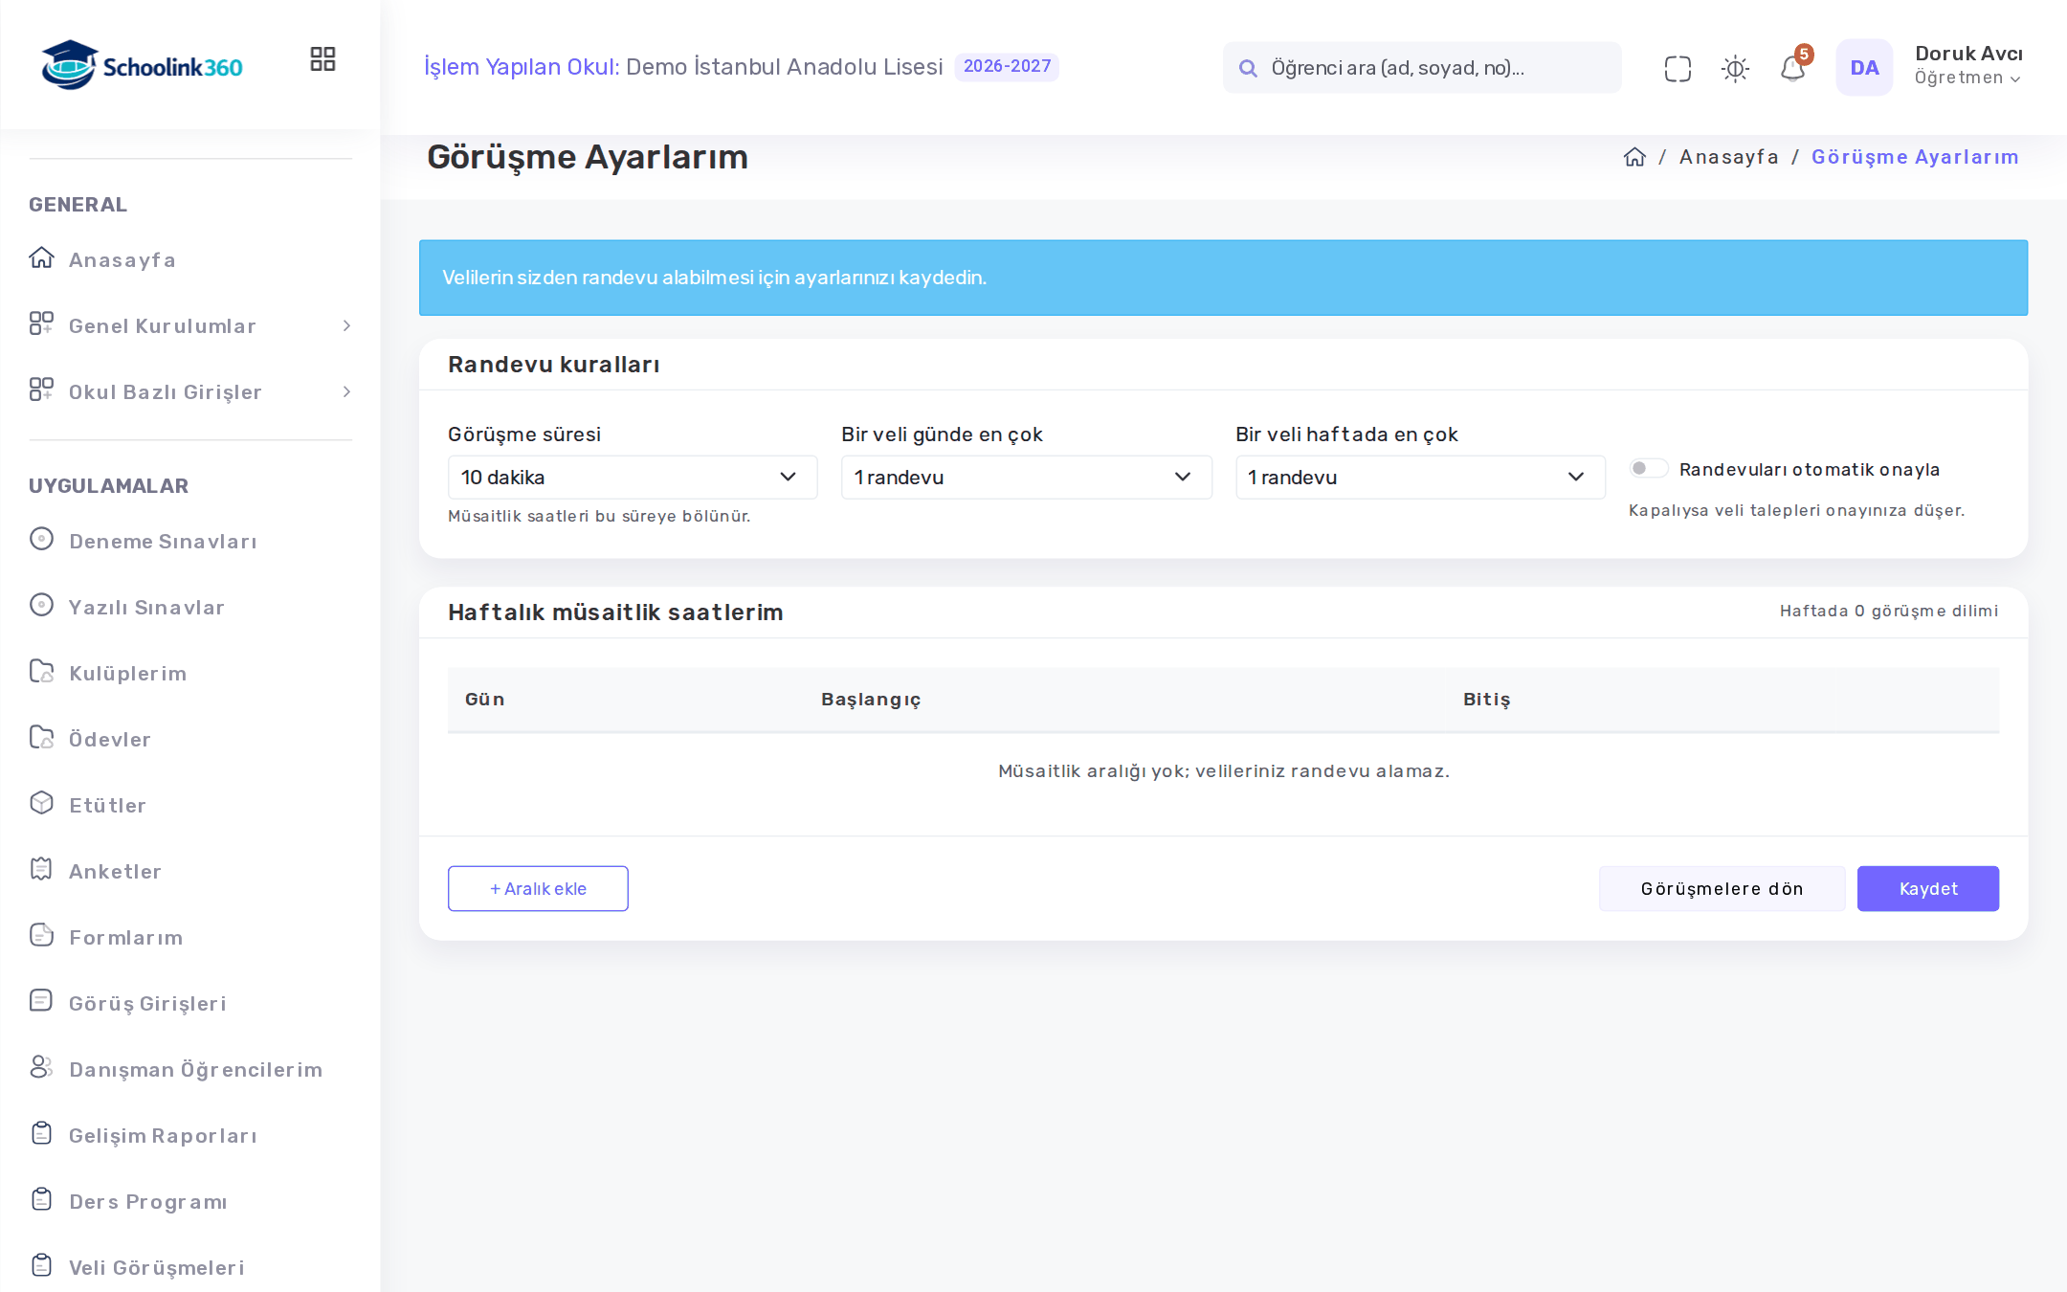Click the Görüşme Ayarlarım breadcrumb text

coord(1915,157)
